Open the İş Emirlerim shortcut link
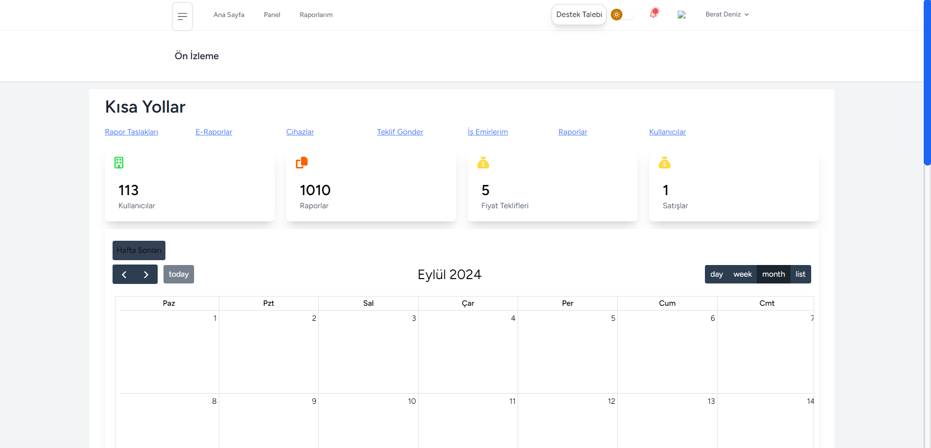931x448 pixels. 488,132
